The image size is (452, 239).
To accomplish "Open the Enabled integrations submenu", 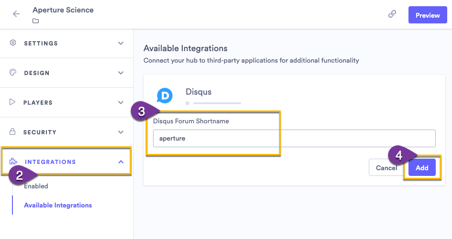I will (36, 186).
